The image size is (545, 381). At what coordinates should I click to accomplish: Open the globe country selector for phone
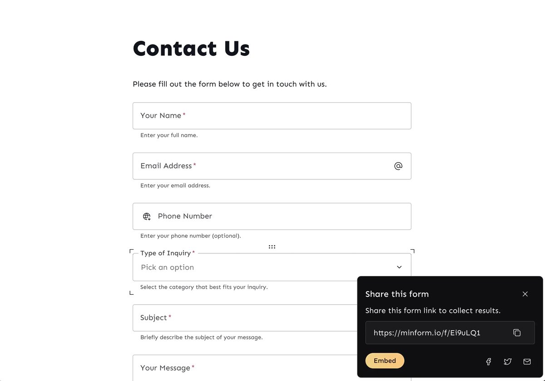[x=147, y=217]
